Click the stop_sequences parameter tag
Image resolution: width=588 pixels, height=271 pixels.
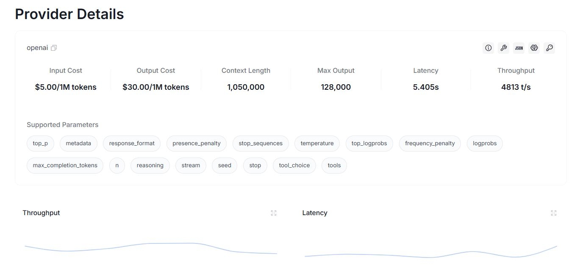point(261,144)
